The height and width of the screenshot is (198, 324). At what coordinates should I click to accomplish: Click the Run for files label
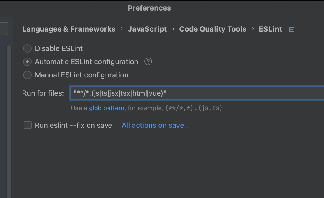43,93
